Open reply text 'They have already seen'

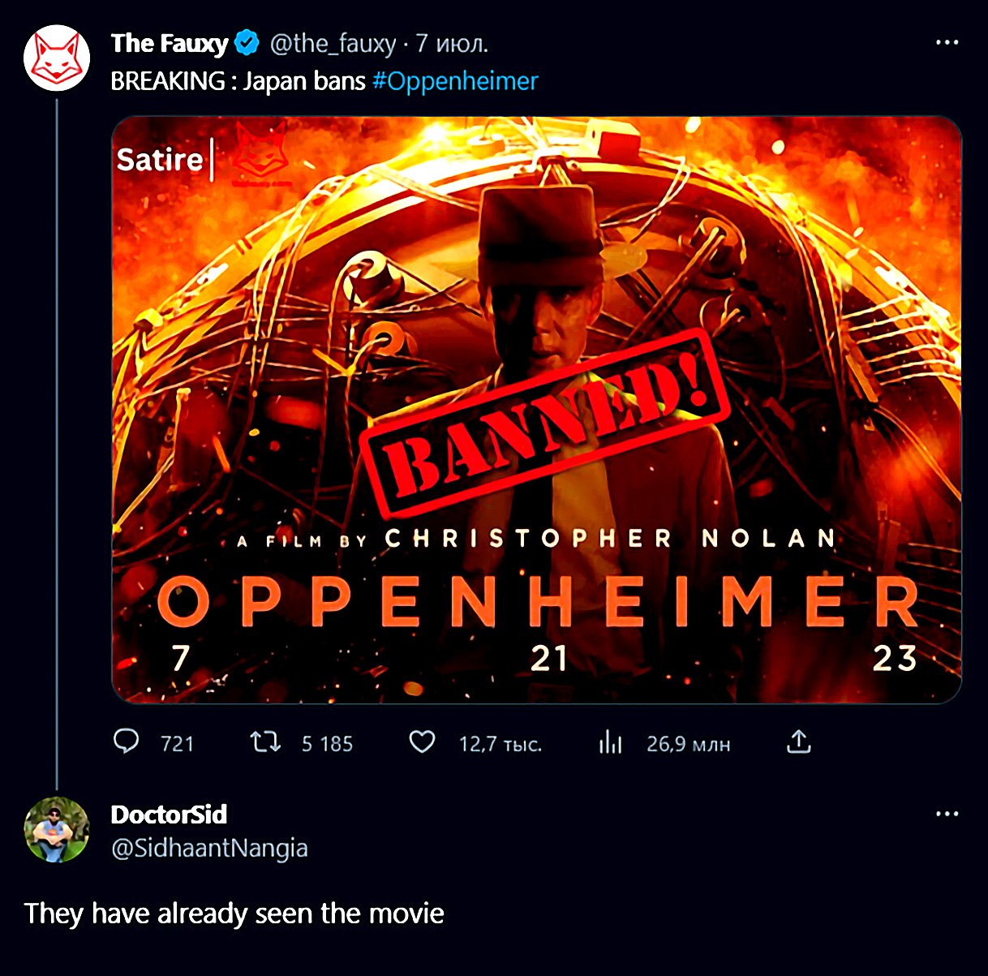click(x=234, y=914)
